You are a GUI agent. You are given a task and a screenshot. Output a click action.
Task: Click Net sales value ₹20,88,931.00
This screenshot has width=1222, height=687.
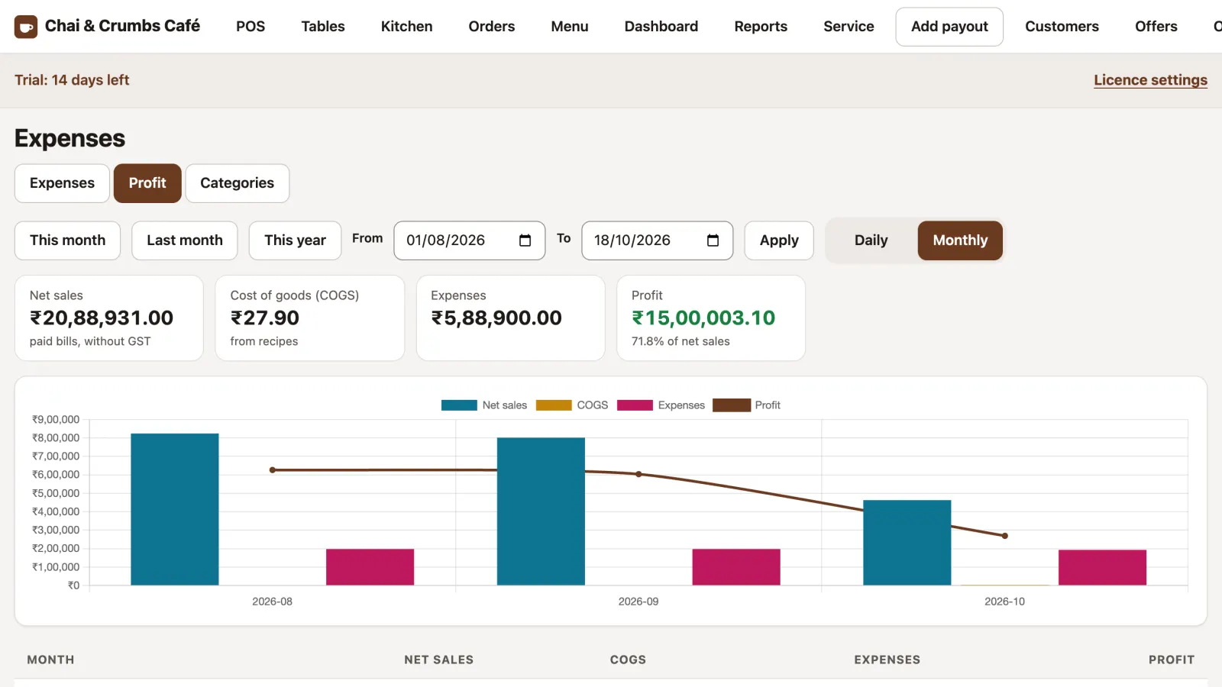pyautogui.click(x=102, y=318)
